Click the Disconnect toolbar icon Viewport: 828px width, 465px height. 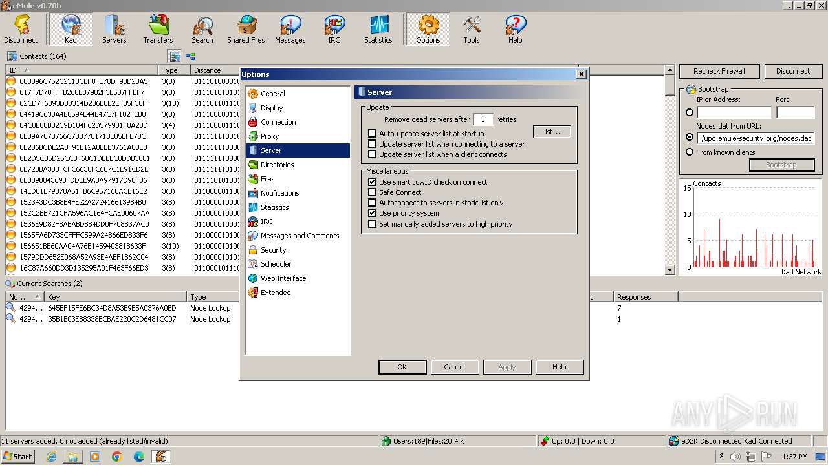click(x=21, y=30)
